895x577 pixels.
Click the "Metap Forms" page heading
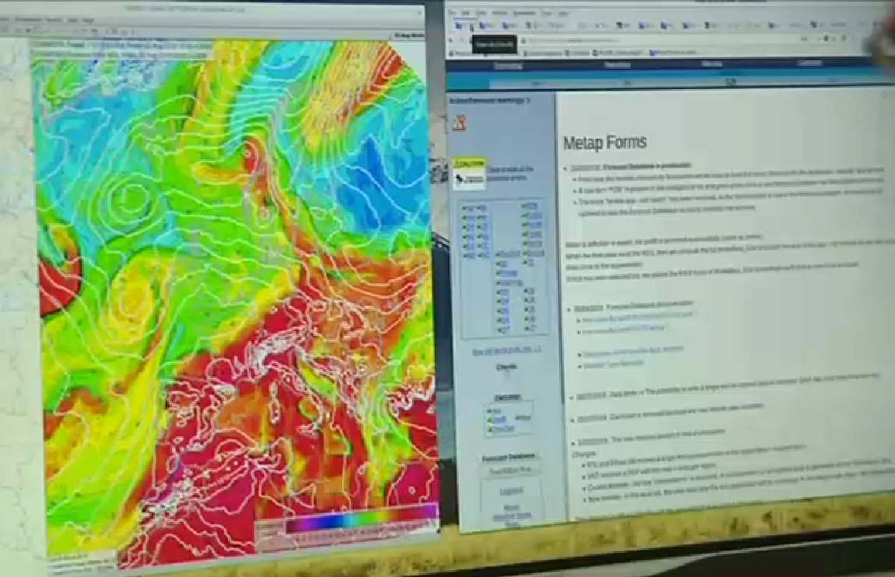coord(605,142)
